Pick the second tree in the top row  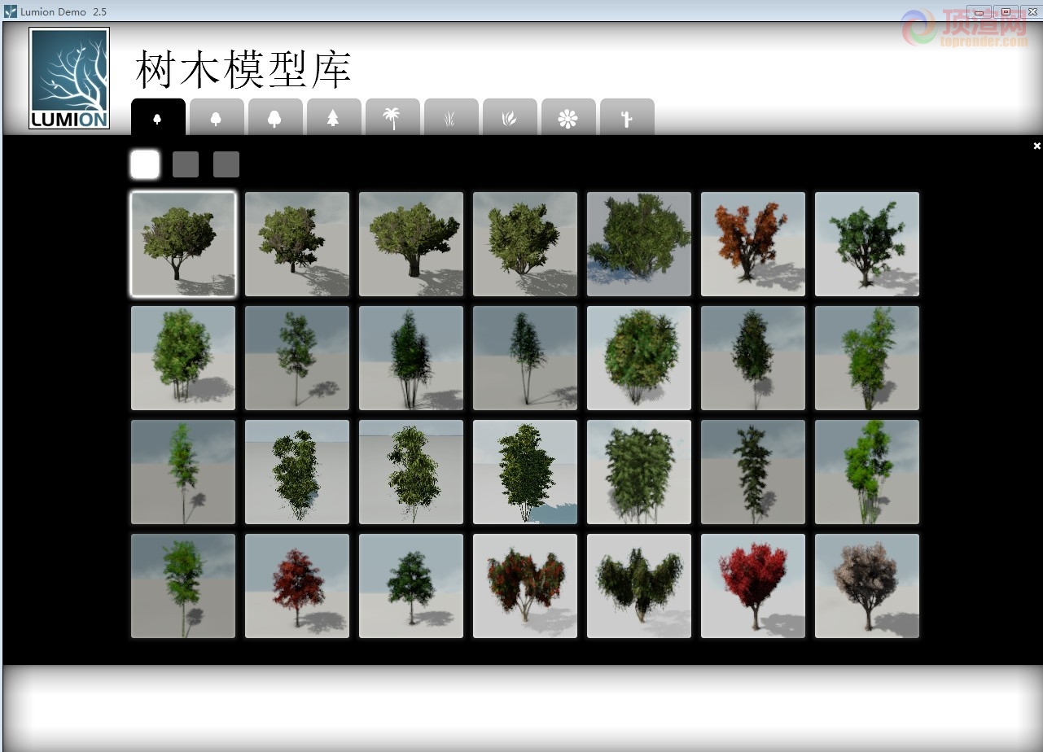point(297,244)
